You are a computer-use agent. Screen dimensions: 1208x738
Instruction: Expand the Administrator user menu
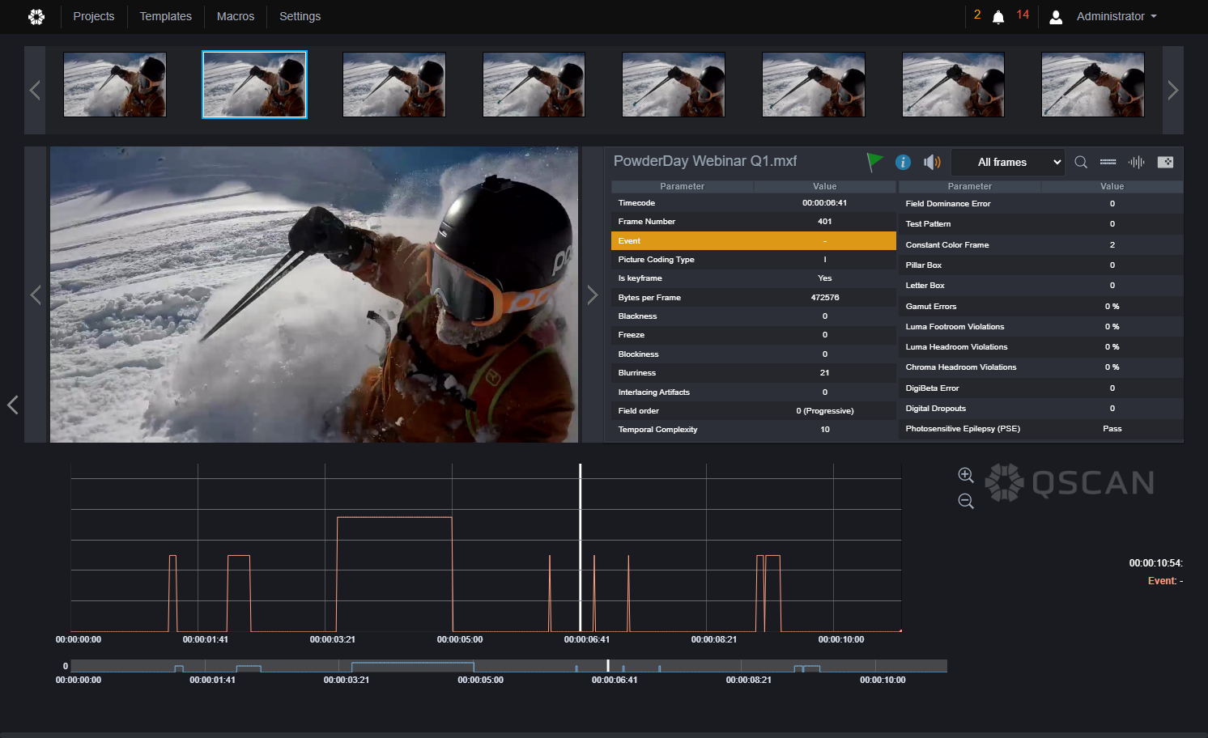click(x=1115, y=16)
